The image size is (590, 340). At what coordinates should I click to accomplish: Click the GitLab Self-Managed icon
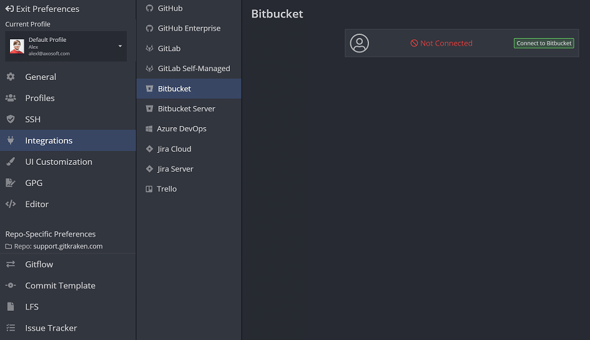(149, 69)
